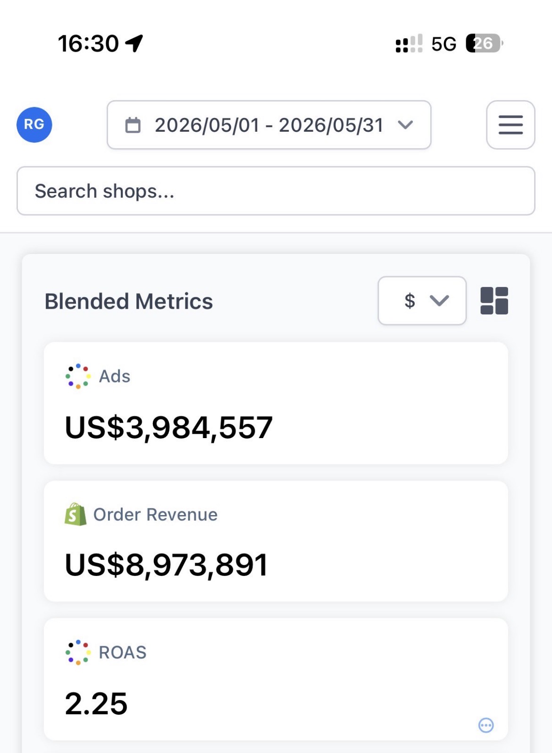Click the ROAS label text
The image size is (552, 753).
(123, 652)
